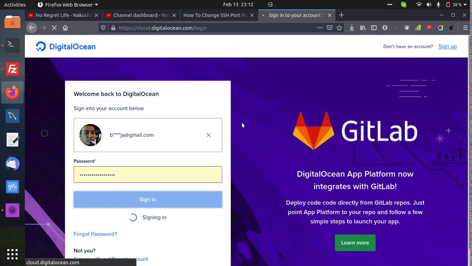This screenshot has width=472, height=266.
Task: Open clock showing Feb 13 23:12
Action: [238, 4]
